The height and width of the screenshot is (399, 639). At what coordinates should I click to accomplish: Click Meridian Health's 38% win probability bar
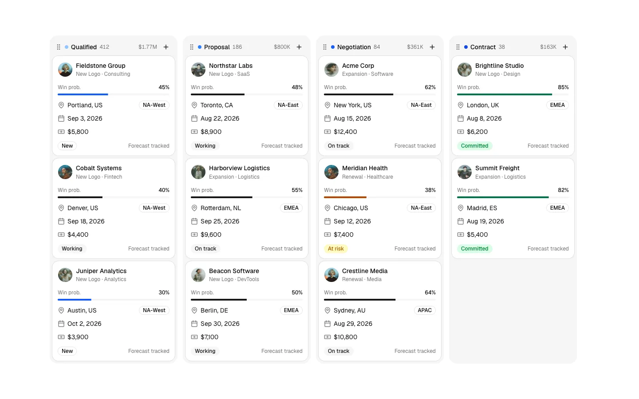(x=380, y=197)
